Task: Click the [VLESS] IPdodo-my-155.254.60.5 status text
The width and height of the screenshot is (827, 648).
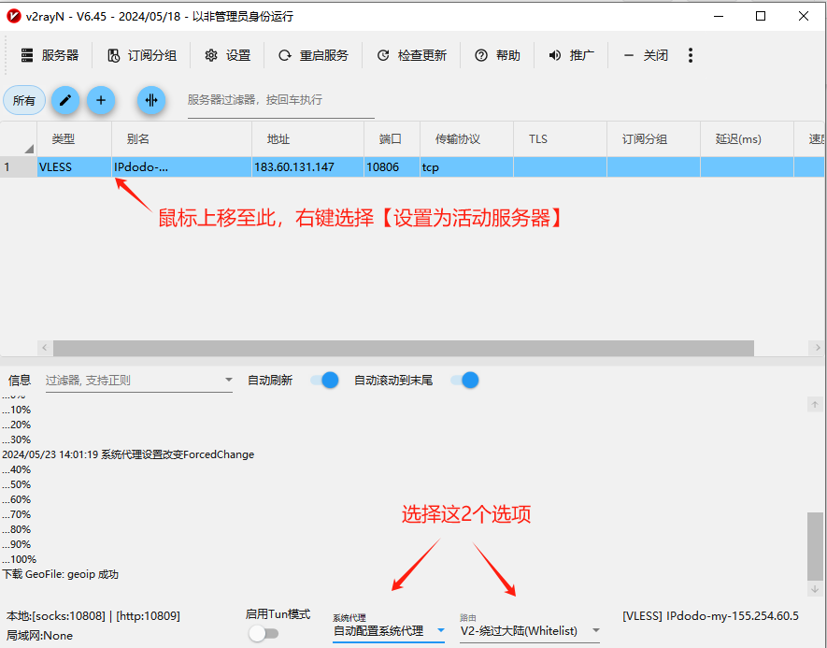Action: 710,616
